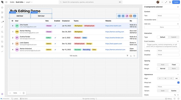Click the user avatar in top bar
This screenshot has height=100, width=181.
158,2
